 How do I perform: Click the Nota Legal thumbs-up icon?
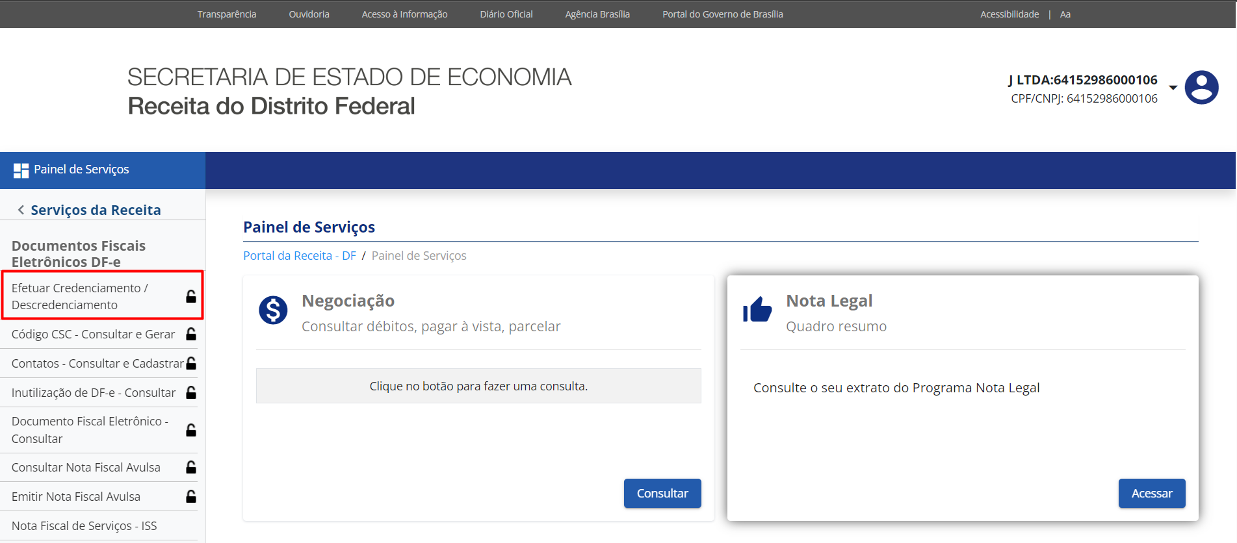pos(757,310)
